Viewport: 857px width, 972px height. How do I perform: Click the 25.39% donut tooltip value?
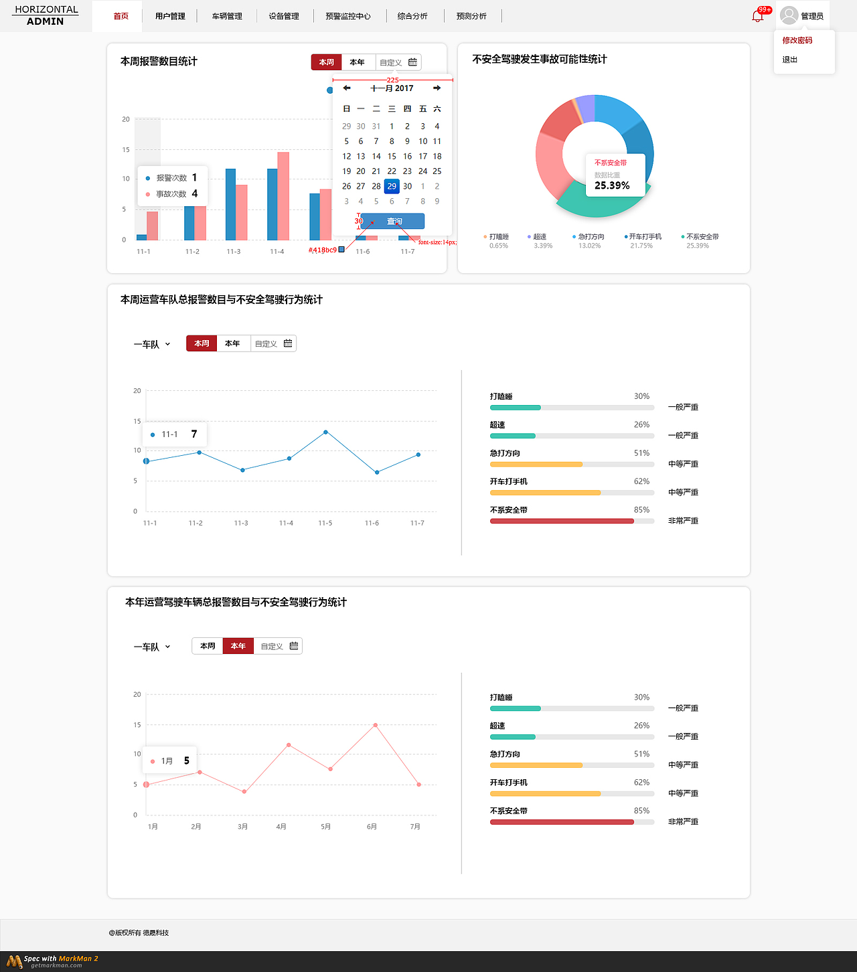click(x=612, y=185)
